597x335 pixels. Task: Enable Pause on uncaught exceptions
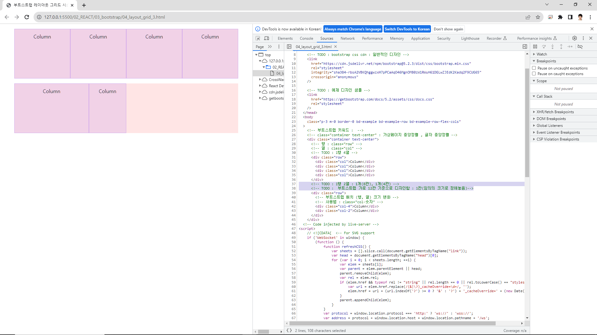(534, 68)
